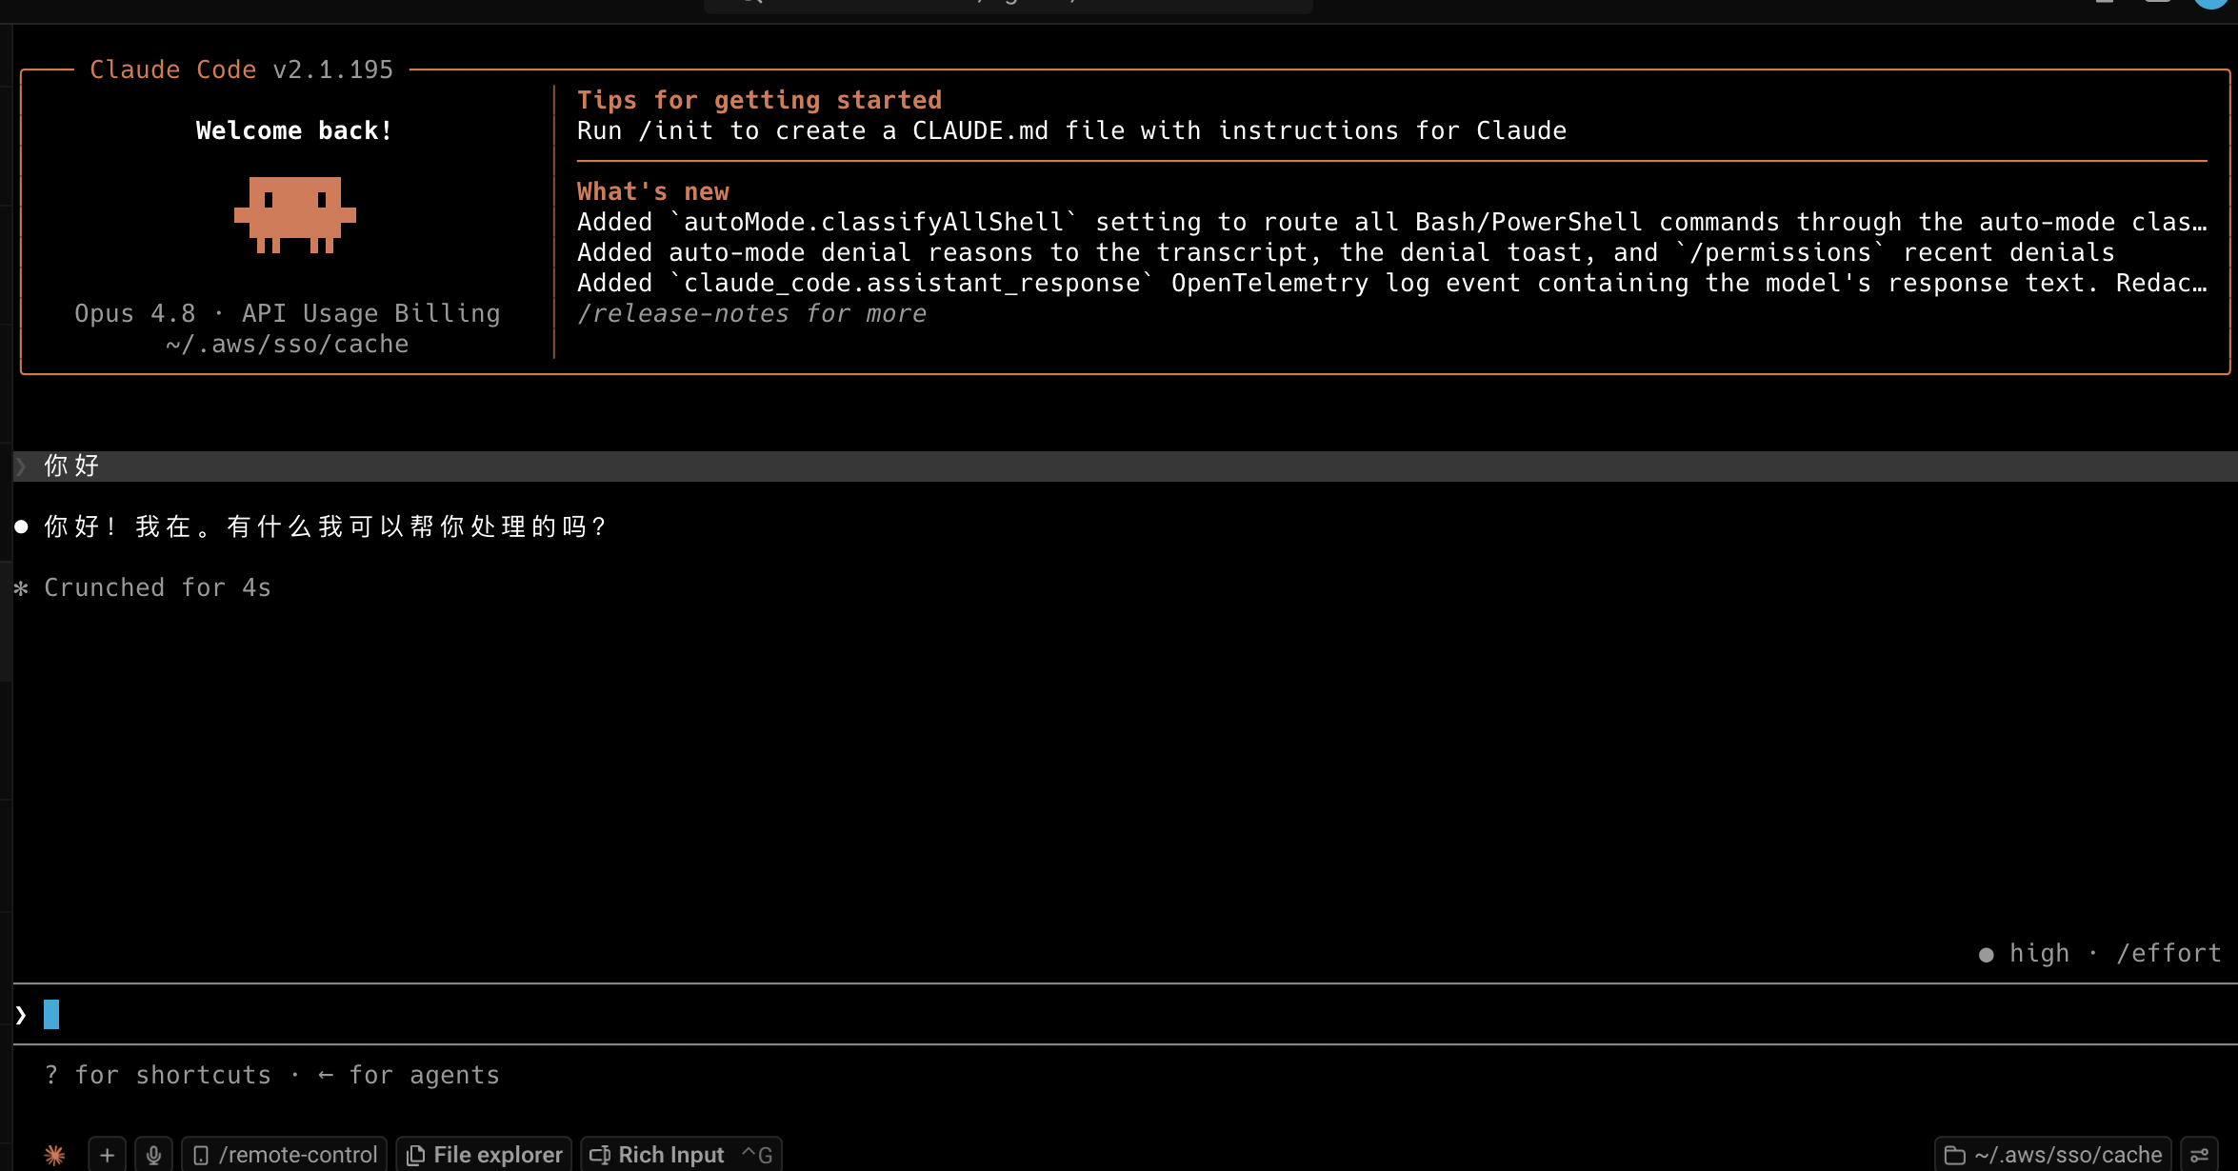Click the assistant reply "你好！我在。" line

(x=325, y=526)
